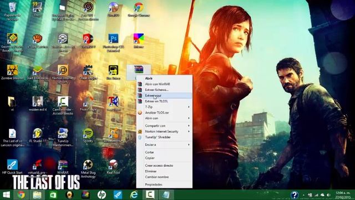Select 'The Last of us cancion original' file
This screenshot has width=355, height=200.
(x=12, y=137)
